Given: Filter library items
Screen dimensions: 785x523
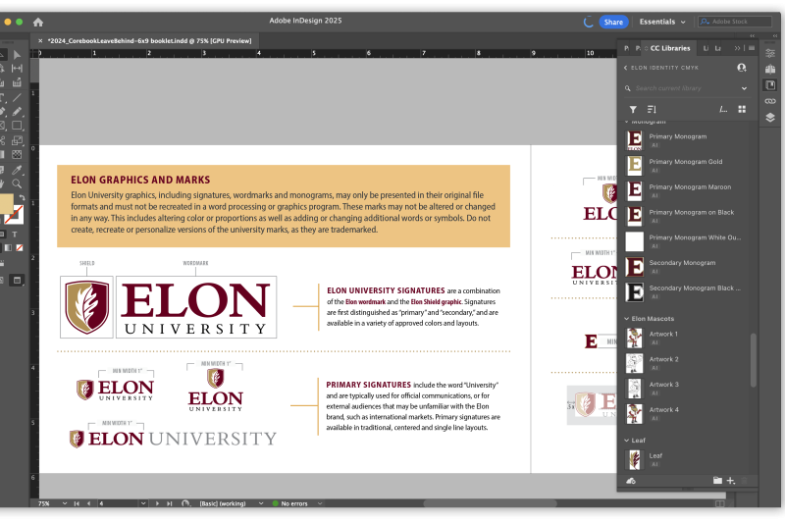Looking at the screenshot, I should [x=633, y=109].
